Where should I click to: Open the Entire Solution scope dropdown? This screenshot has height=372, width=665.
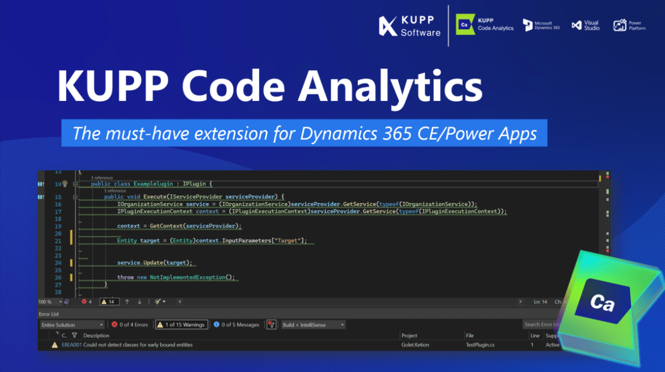click(x=72, y=325)
